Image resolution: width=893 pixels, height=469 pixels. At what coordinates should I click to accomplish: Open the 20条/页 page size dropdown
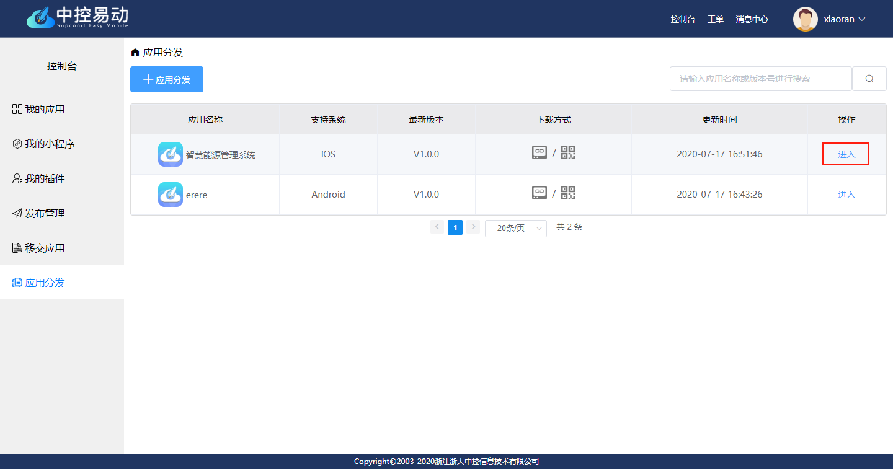tap(516, 228)
